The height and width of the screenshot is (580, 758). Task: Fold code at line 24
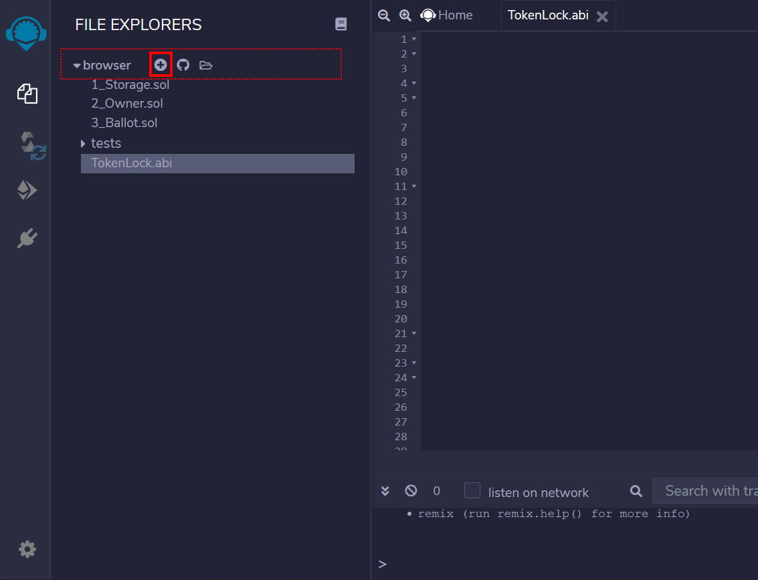coord(414,377)
